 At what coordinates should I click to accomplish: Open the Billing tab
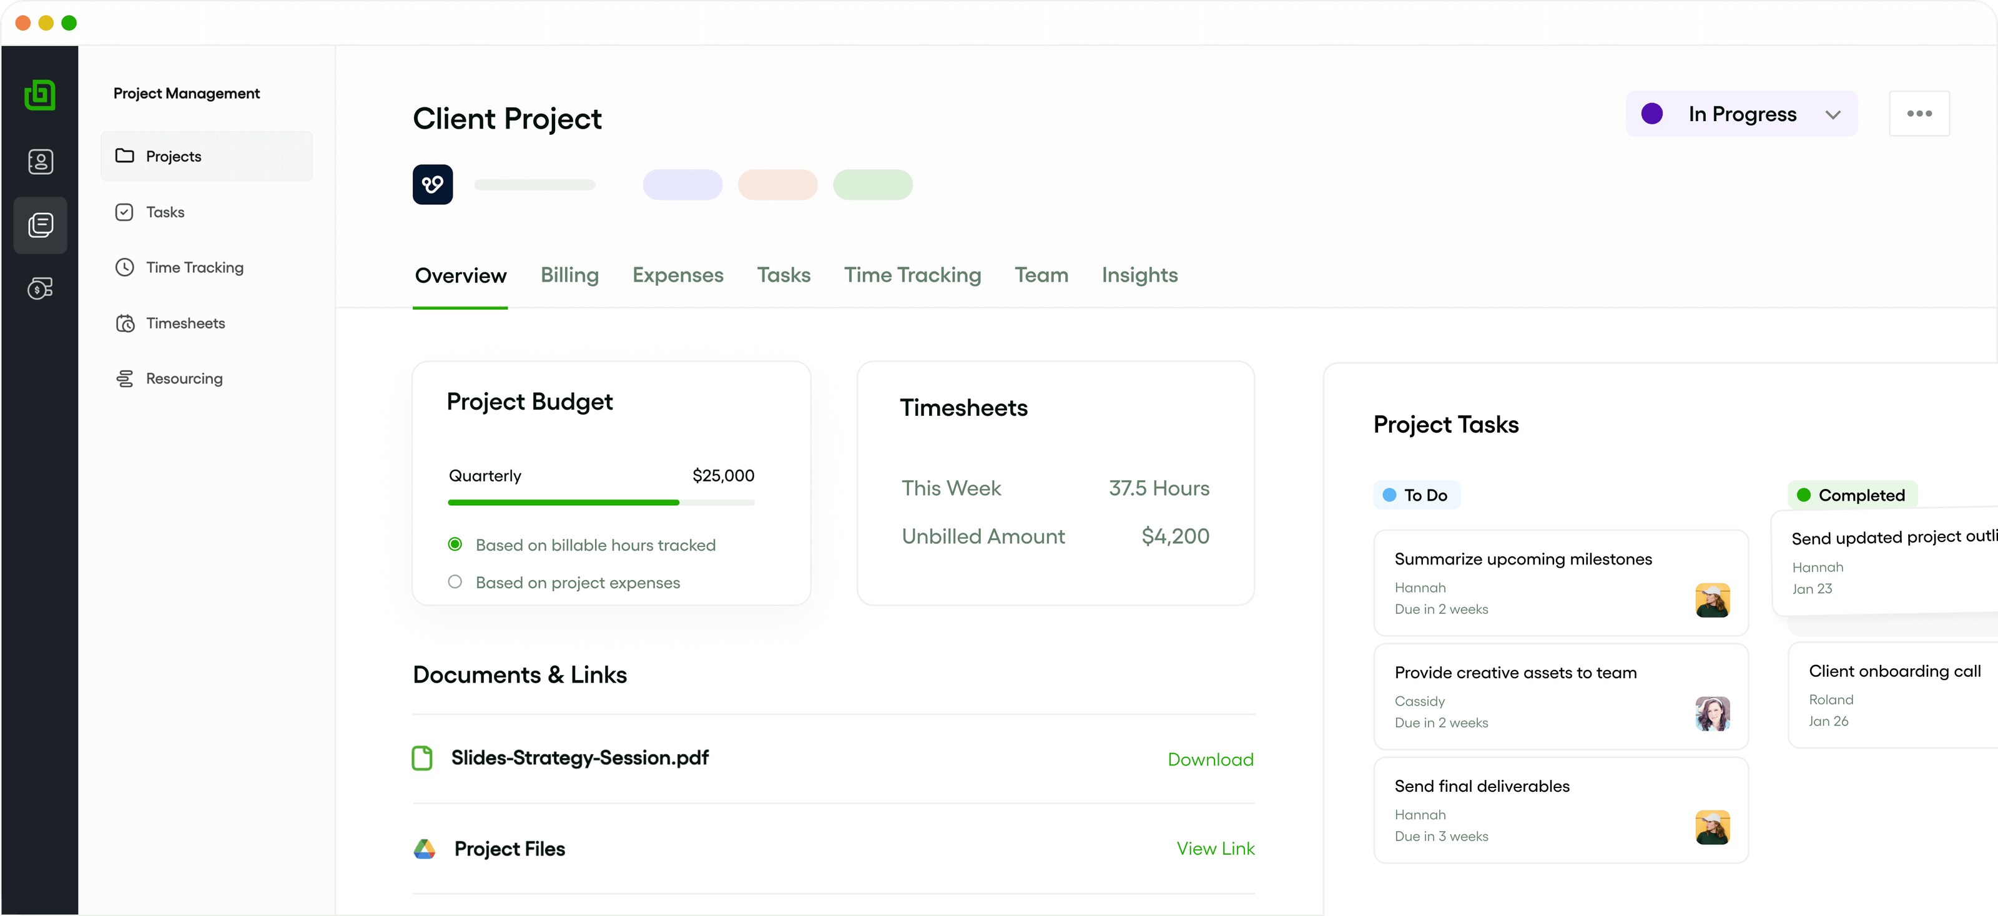[569, 275]
